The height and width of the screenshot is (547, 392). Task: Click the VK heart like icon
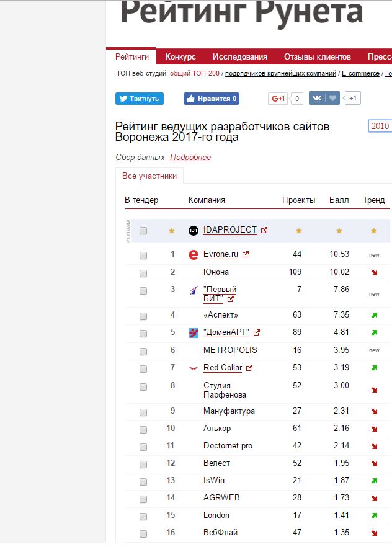[x=332, y=99]
